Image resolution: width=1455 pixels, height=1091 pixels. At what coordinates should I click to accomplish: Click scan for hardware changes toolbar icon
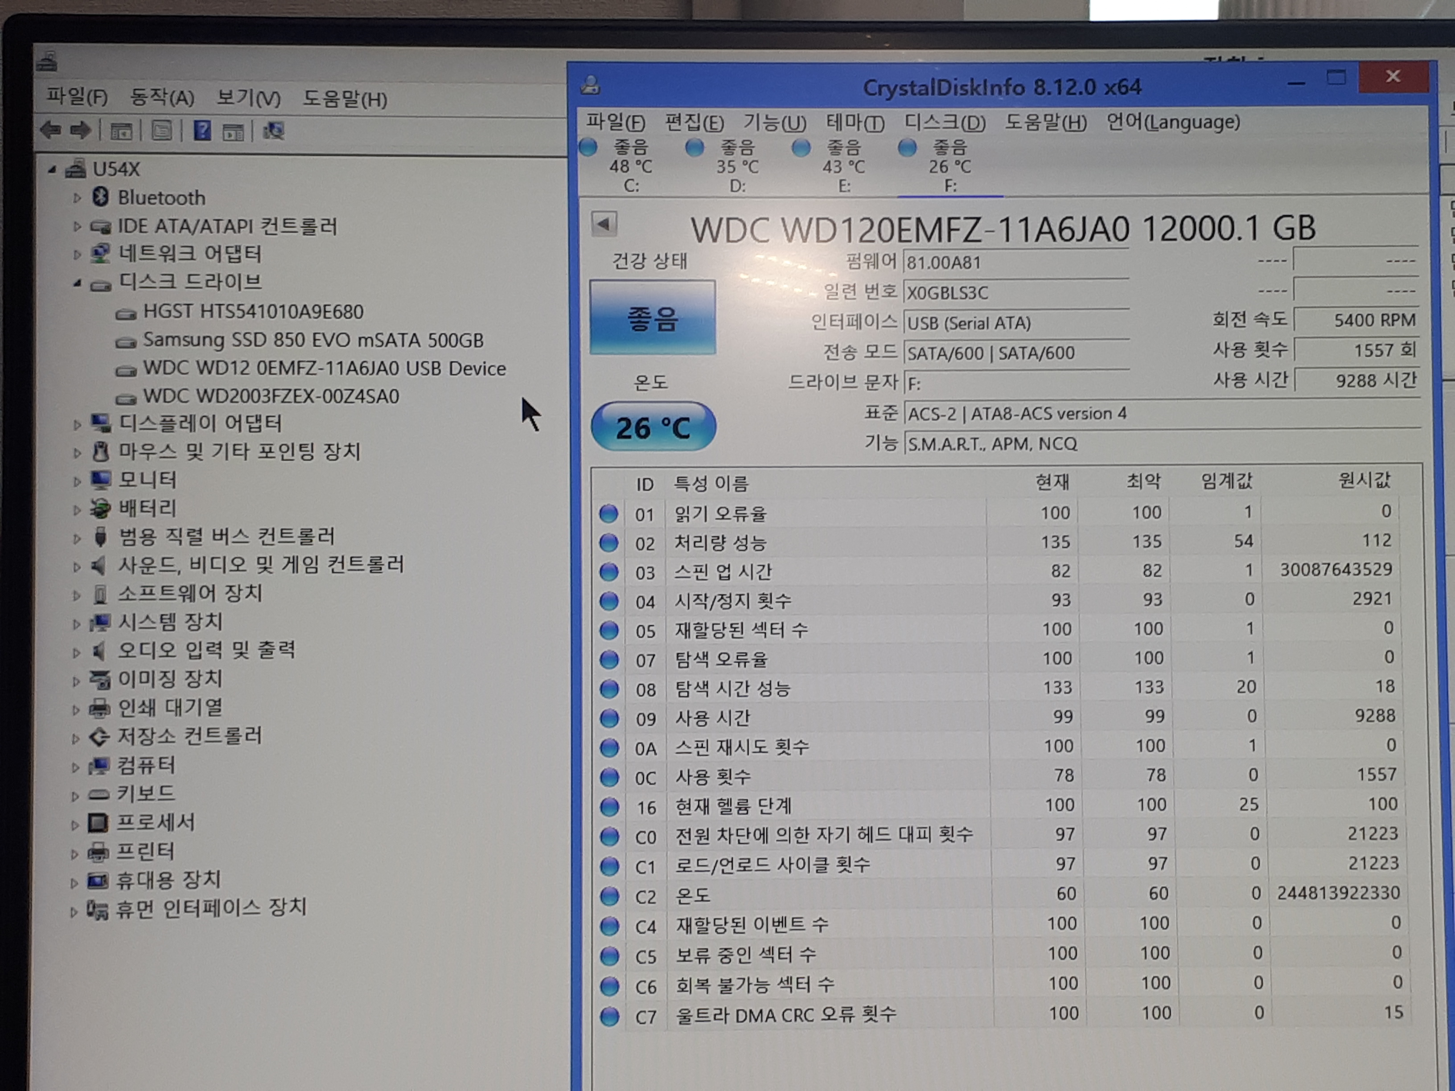(x=274, y=131)
